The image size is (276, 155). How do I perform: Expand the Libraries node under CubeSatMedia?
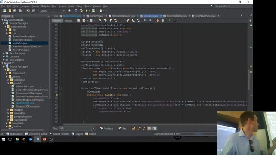tap(4, 56)
